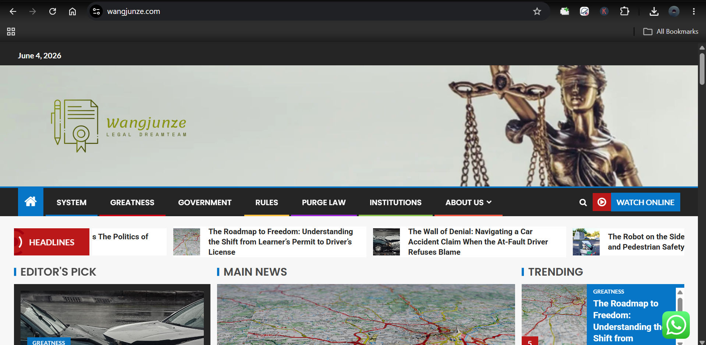Expand the About Us dropdown menu
This screenshot has width=706, height=345.
pyautogui.click(x=468, y=202)
